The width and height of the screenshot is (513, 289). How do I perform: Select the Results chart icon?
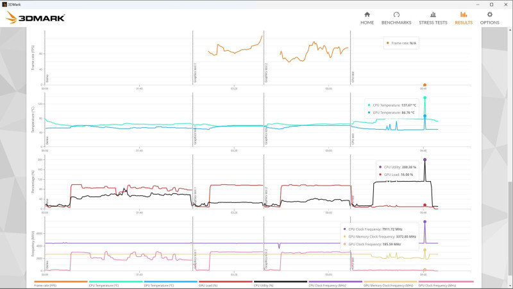tap(464, 14)
